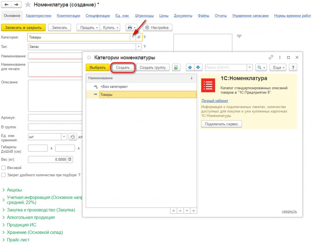Viewport: 315px width, 248px height.
Task: Clear the search field with x
Action: [249, 67]
